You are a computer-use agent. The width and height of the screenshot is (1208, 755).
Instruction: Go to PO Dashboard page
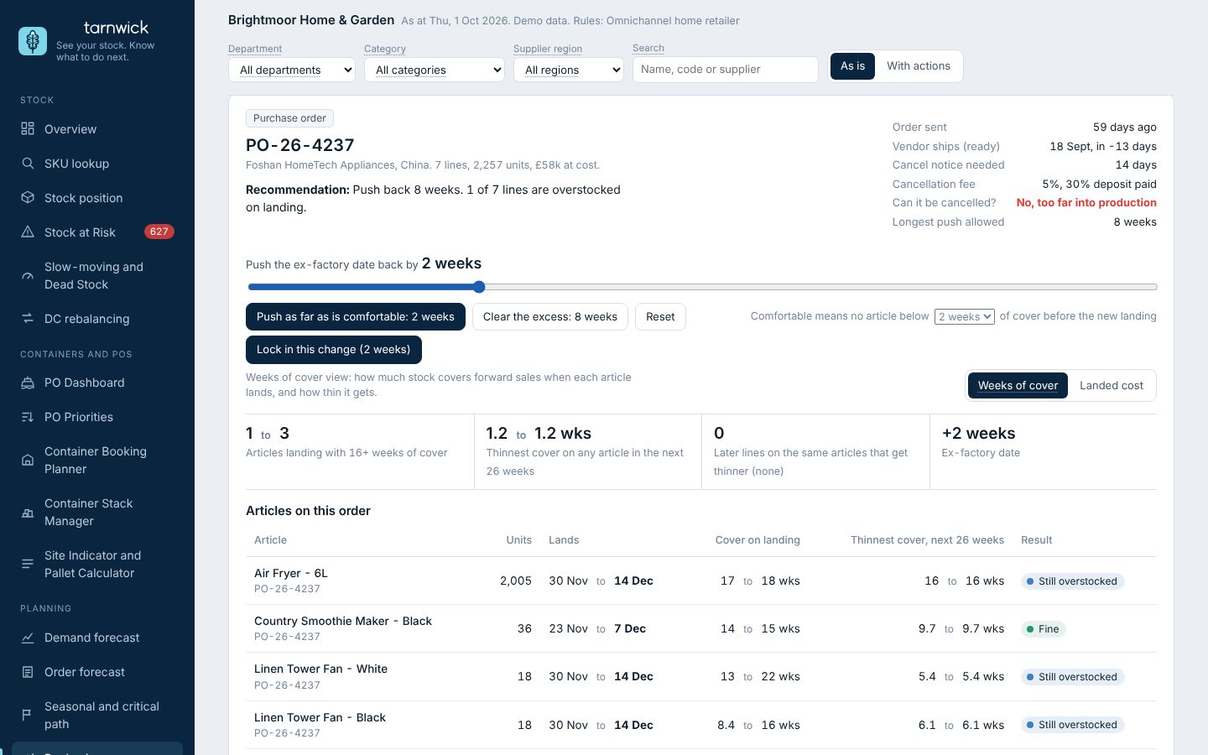tap(97, 383)
